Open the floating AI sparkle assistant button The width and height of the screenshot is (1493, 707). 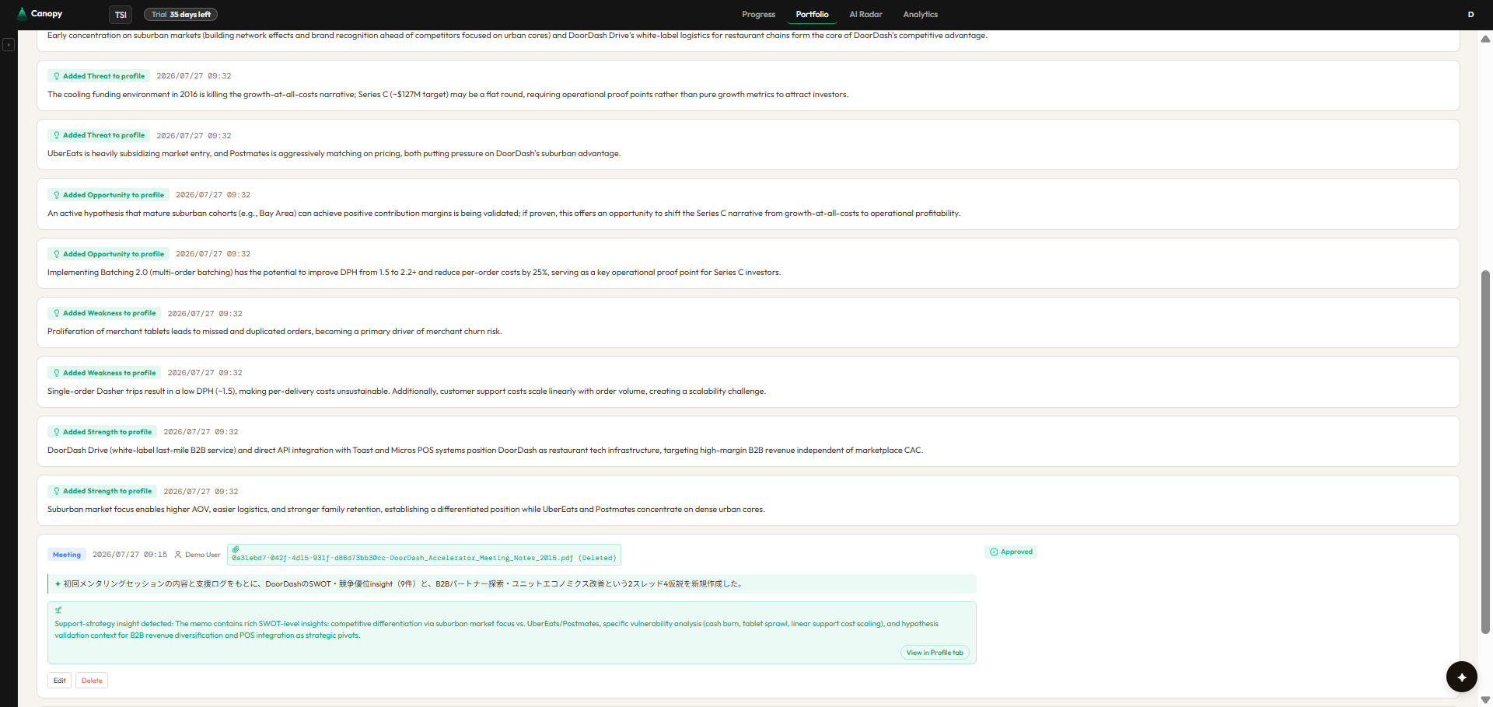tap(1461, 677)
